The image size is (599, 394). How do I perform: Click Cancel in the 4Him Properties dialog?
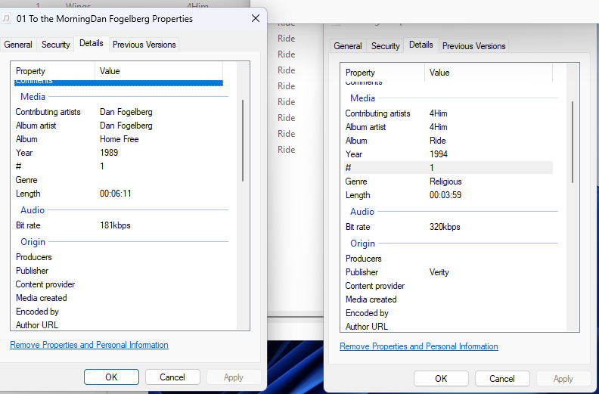502,379
